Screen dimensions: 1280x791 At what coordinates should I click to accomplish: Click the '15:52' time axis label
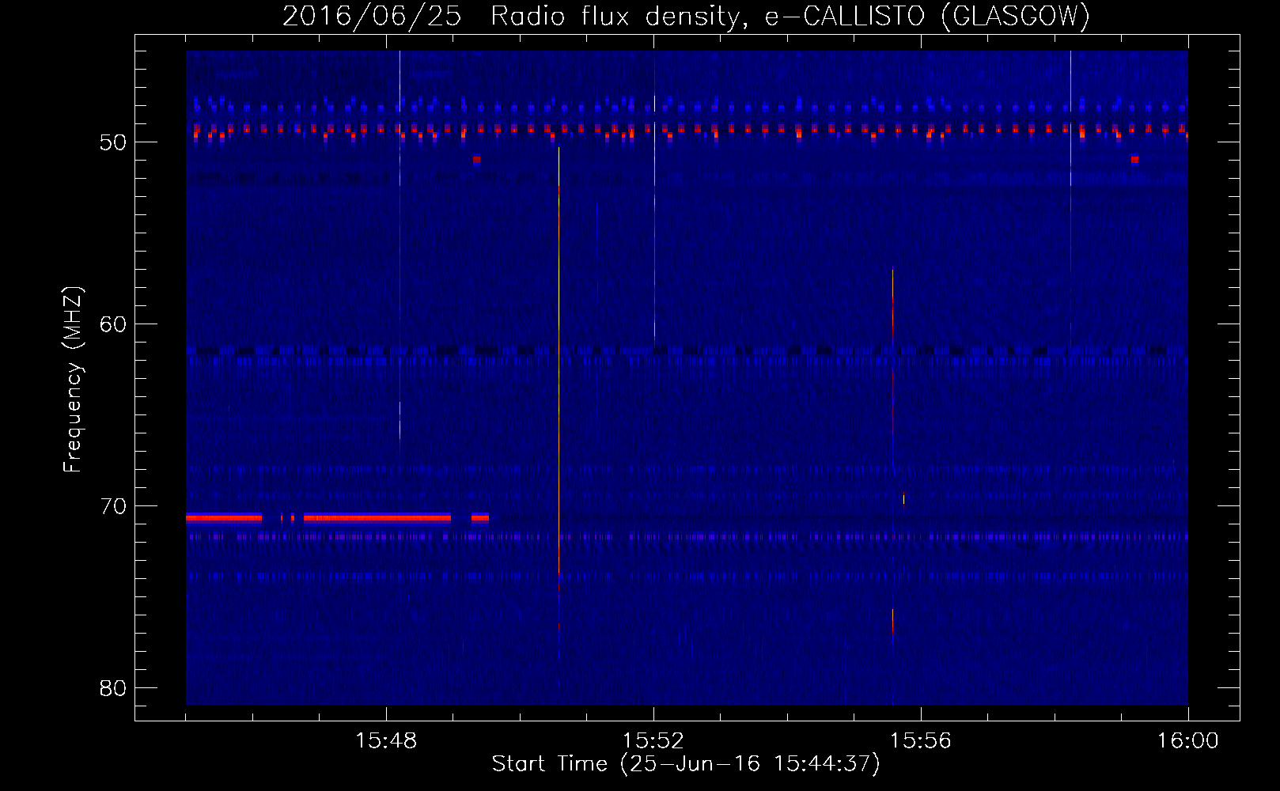click(653, 740)
